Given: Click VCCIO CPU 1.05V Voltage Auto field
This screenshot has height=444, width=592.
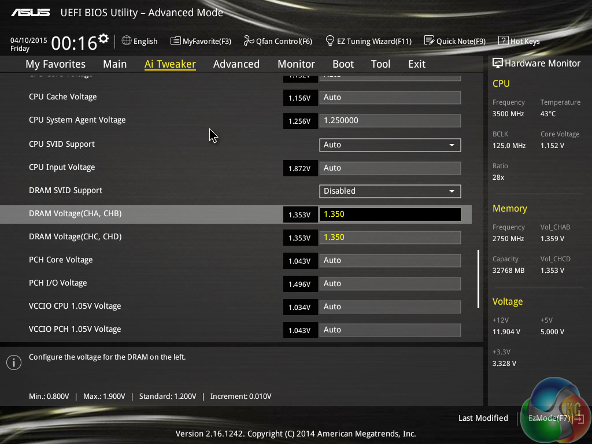Looking at the screenshot, I should (x=390, y=307).
